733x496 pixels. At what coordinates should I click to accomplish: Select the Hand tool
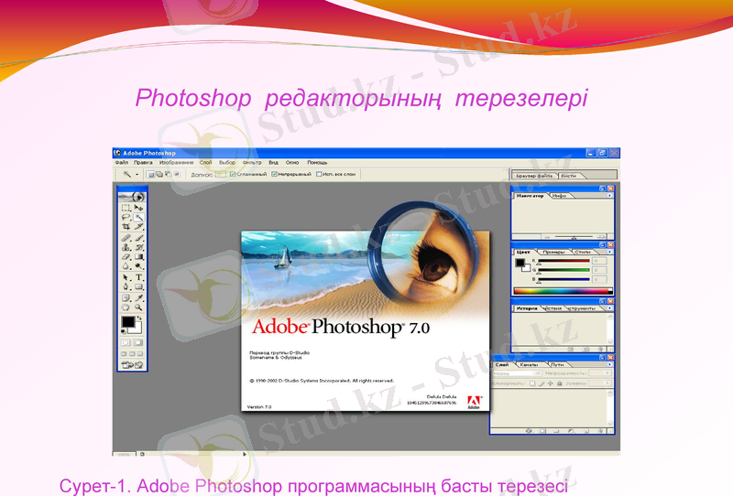pos(126,307)
